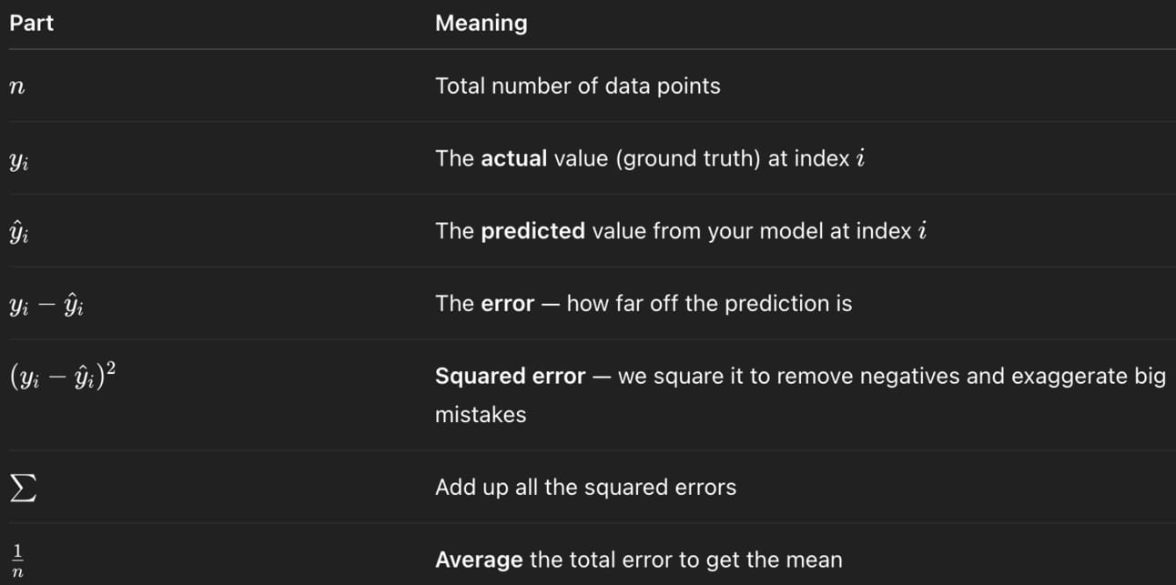Select the one-over-n fraction symbol
Viewport: 1176px width, 585px height.
pyautogui.click(x=16, y=560)
